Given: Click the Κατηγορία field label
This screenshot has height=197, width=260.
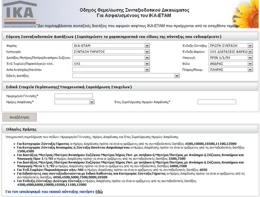Looking at the screenshot, I should [x=13, y=52].
